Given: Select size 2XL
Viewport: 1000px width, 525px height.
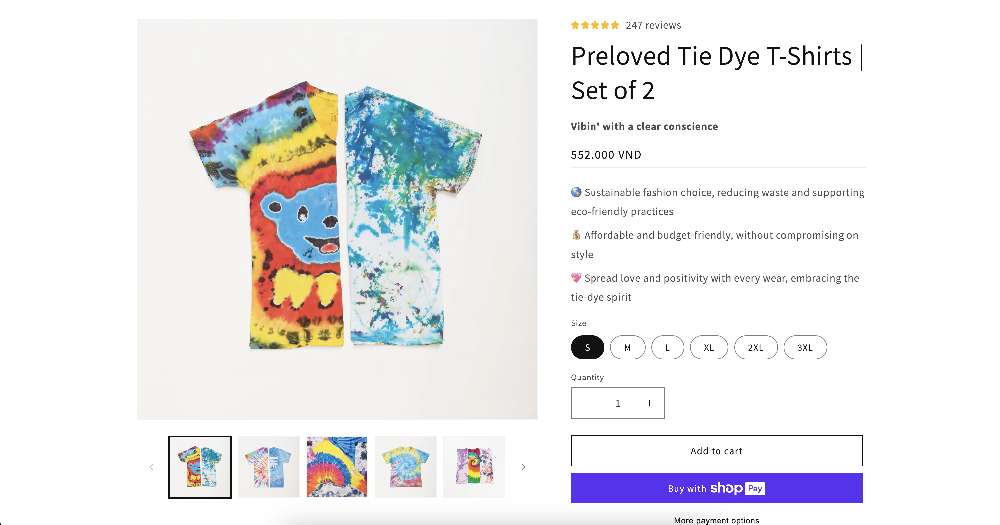Looking at the screenshot, I should click(755, 347).
